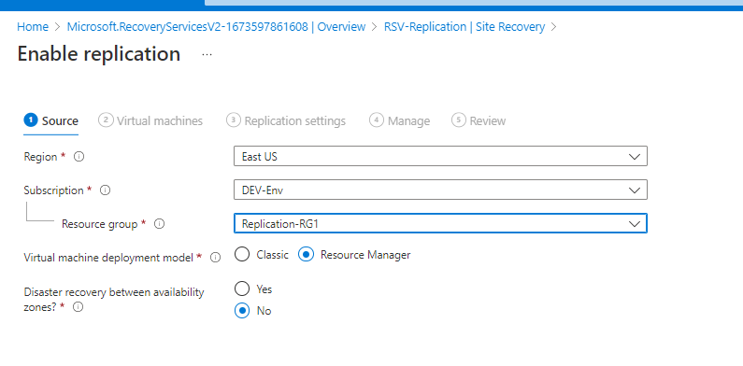Click the Home breadcrumb link

(x=33, y=27)
